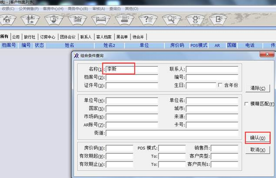The image size is (276, 178).
Task: Toggle the 模糊匹配 checkbox
Action: (247, 104)
